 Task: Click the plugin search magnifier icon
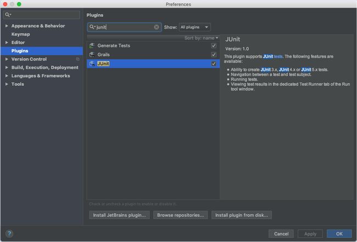coord(92,27)
